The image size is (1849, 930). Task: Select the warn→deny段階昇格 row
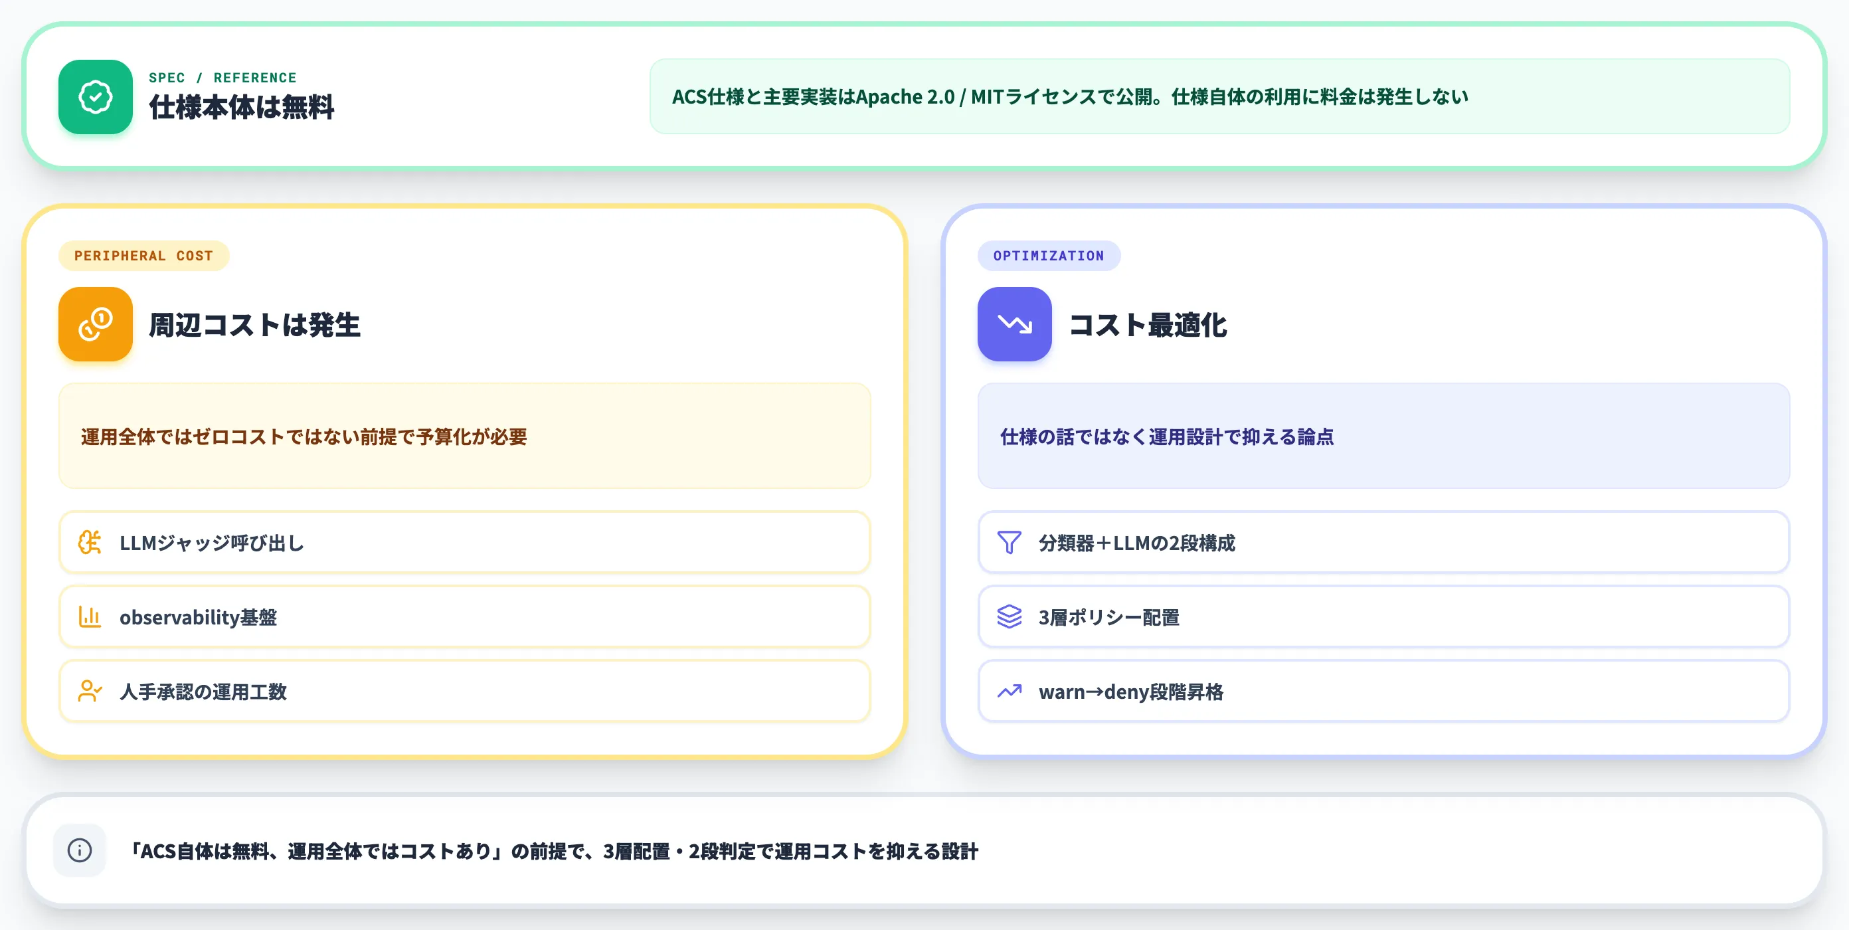click(1383, 691)
